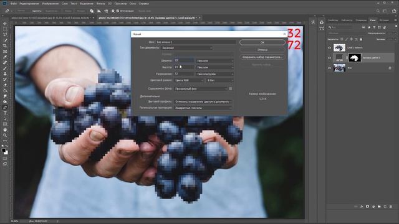Select the Brush tool
The image size is (399, 224).
[5, 68]
